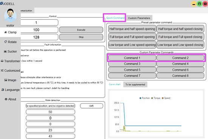208x139 pixels.
Task: Click the Command 8 button
Action: 180,76
